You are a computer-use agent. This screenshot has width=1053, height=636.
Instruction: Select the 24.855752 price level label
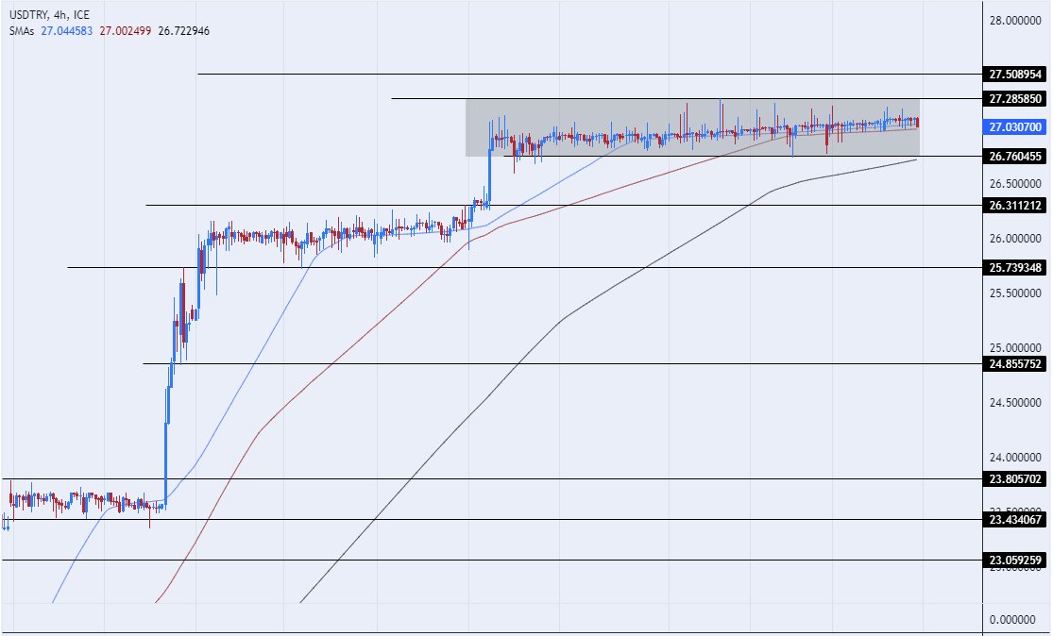pos(1014,364)
